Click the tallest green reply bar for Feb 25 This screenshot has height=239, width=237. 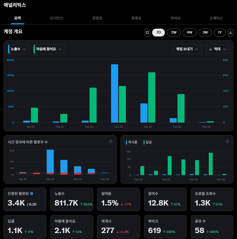[211, 164]
